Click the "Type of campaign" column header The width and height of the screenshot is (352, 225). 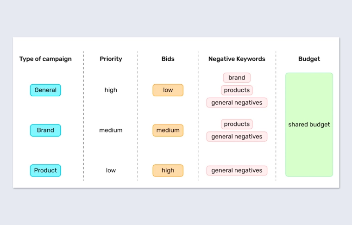[x=45, y=59]
